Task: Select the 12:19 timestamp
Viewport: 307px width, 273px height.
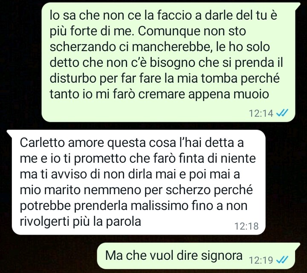Action: (x=261, y=260)
